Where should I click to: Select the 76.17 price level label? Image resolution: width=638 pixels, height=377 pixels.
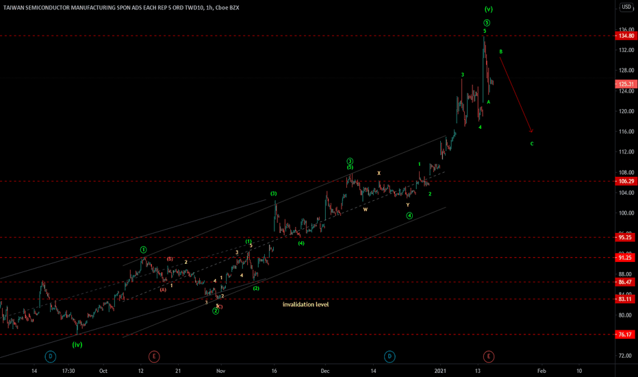[x=626, y=335]
